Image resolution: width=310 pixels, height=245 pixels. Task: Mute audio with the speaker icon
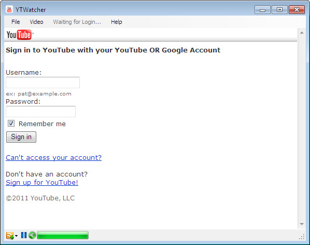(x=32, y=235)
